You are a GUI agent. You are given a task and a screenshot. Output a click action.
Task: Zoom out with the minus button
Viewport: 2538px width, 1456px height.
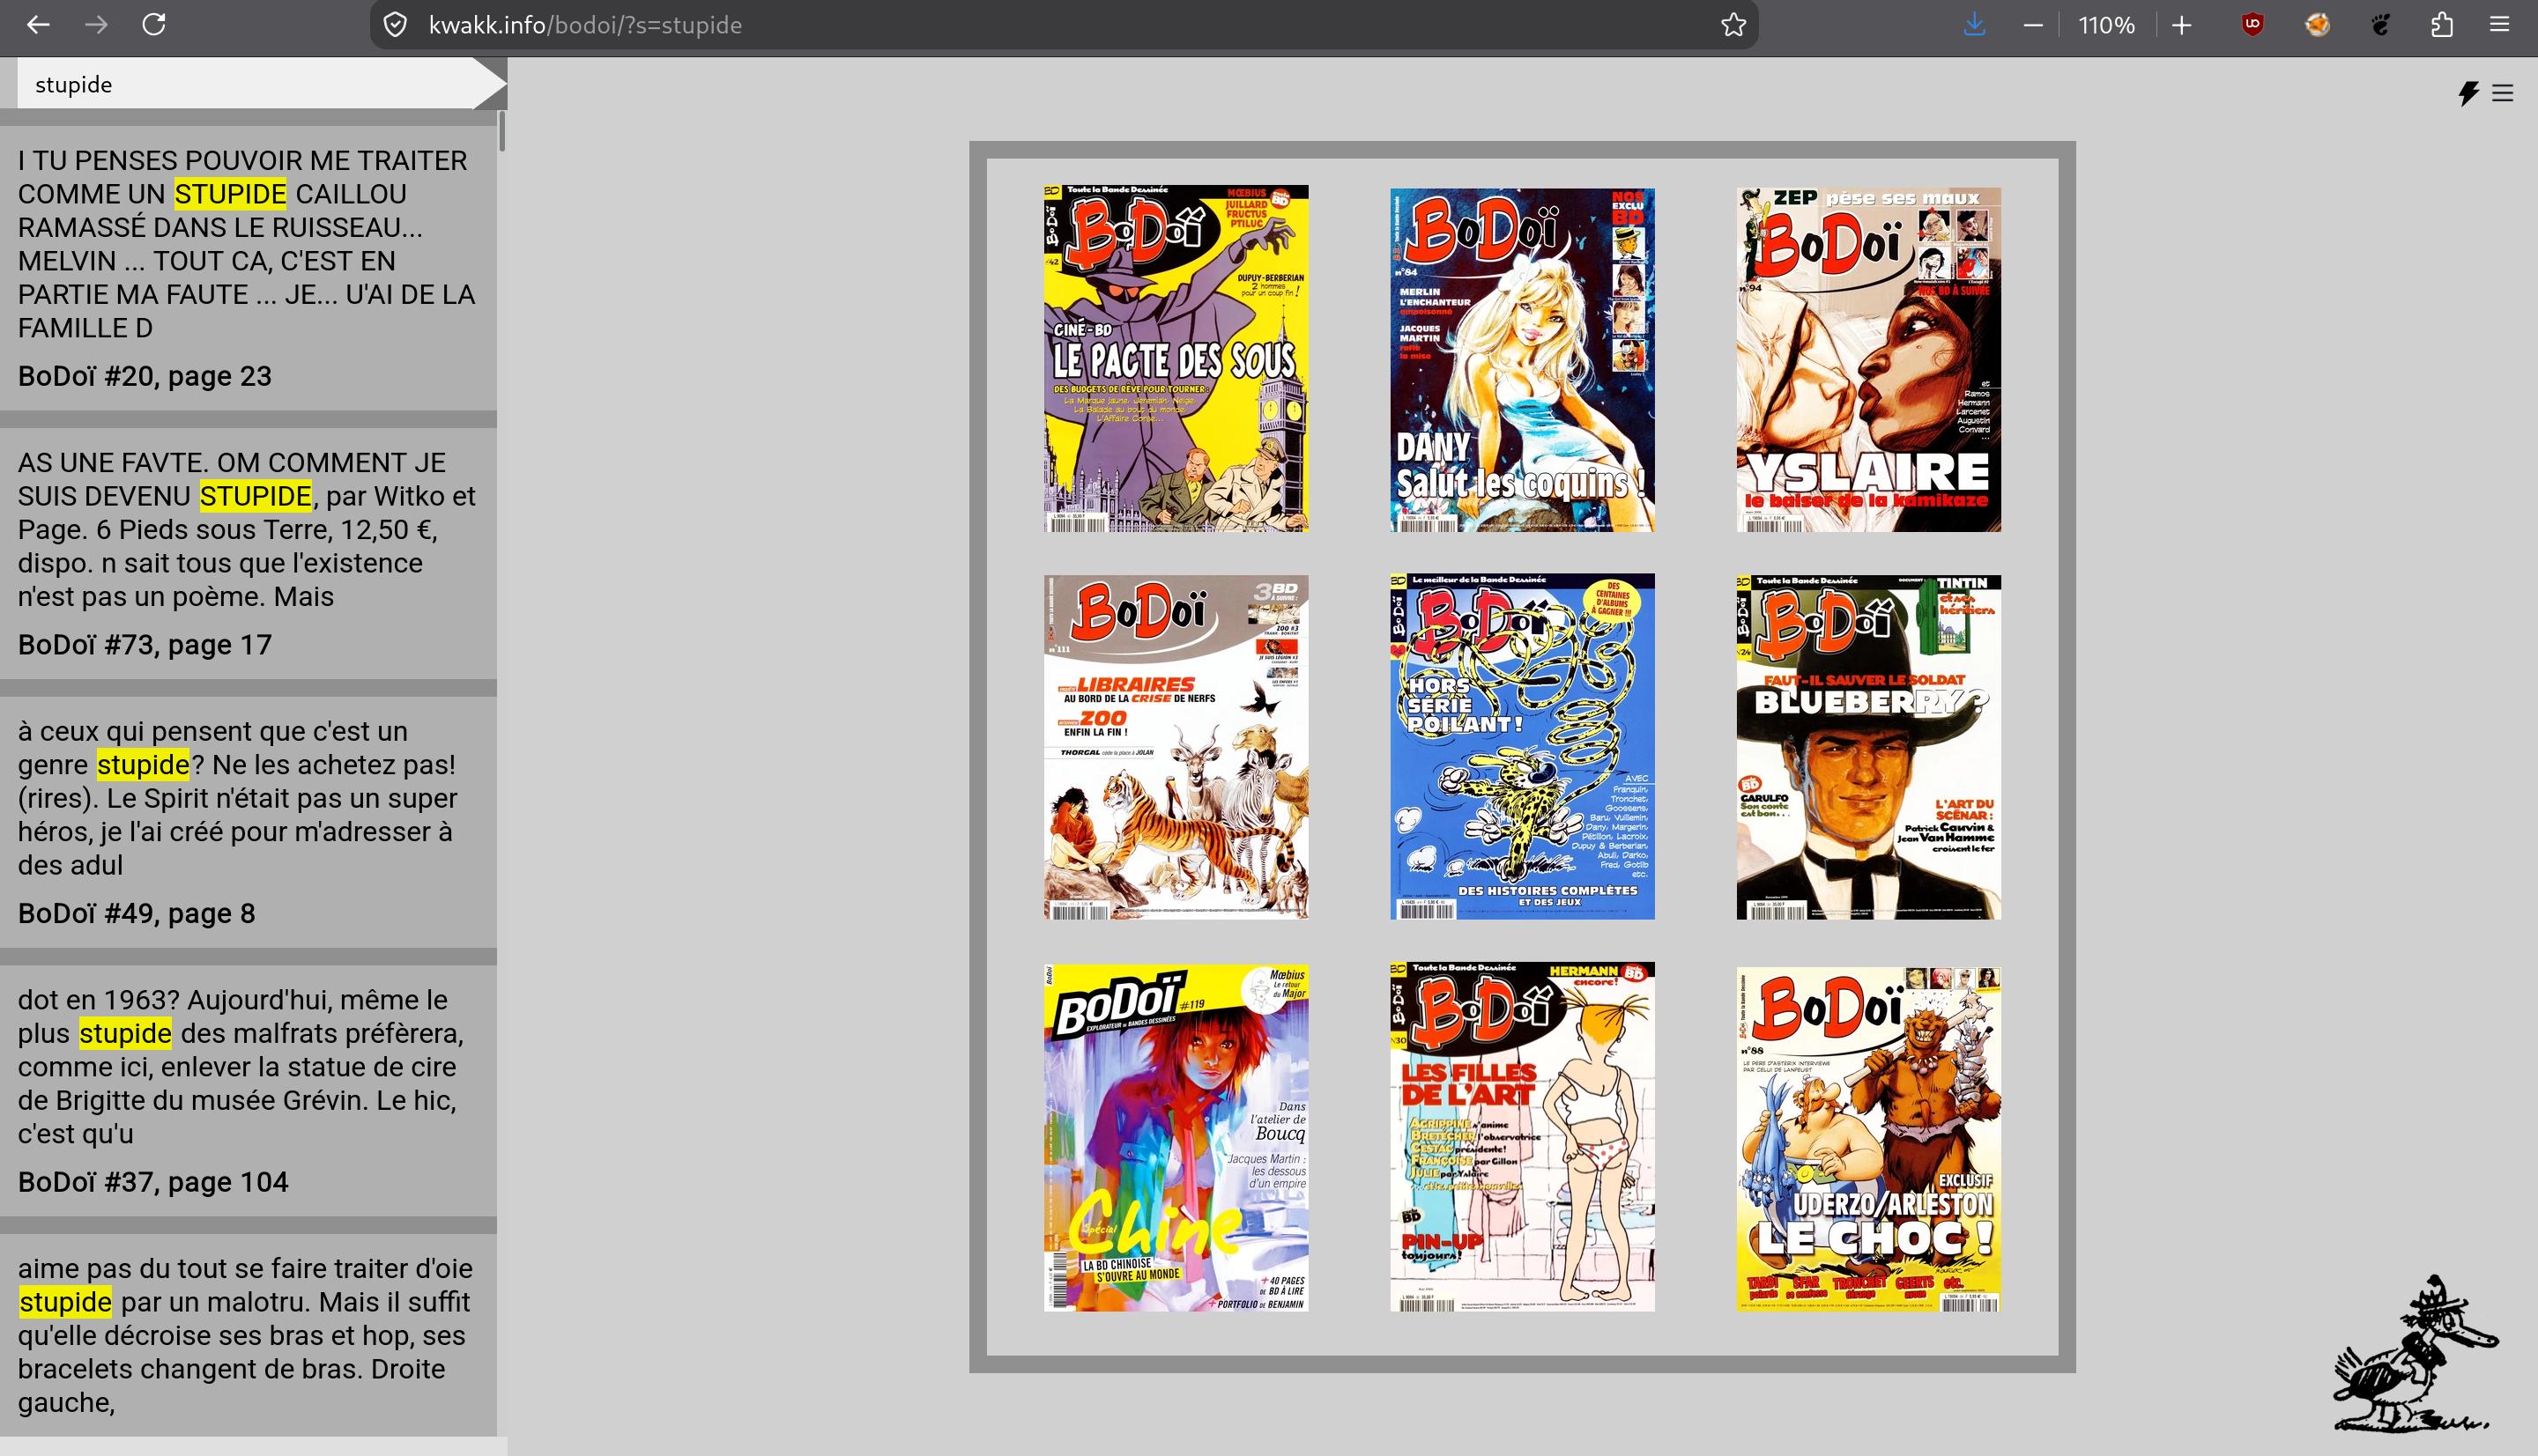click(x=2033, y=25)
